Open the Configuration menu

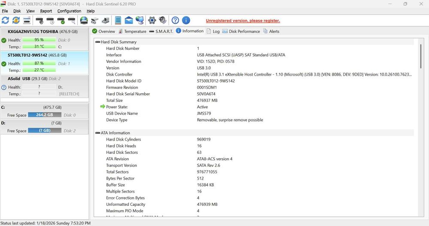coord(69,11)
